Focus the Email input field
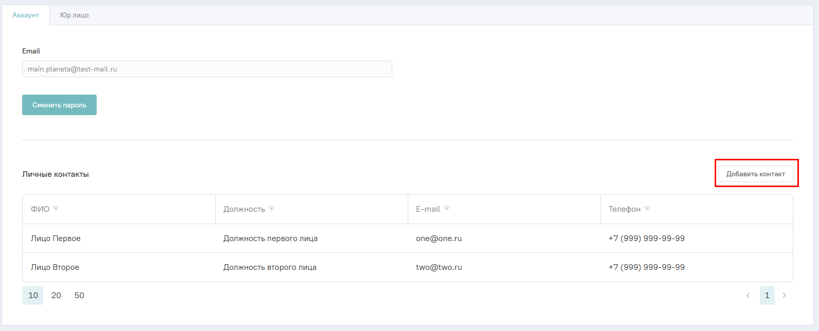This screenshot has height=331, width=819. (x=207, y=69)
